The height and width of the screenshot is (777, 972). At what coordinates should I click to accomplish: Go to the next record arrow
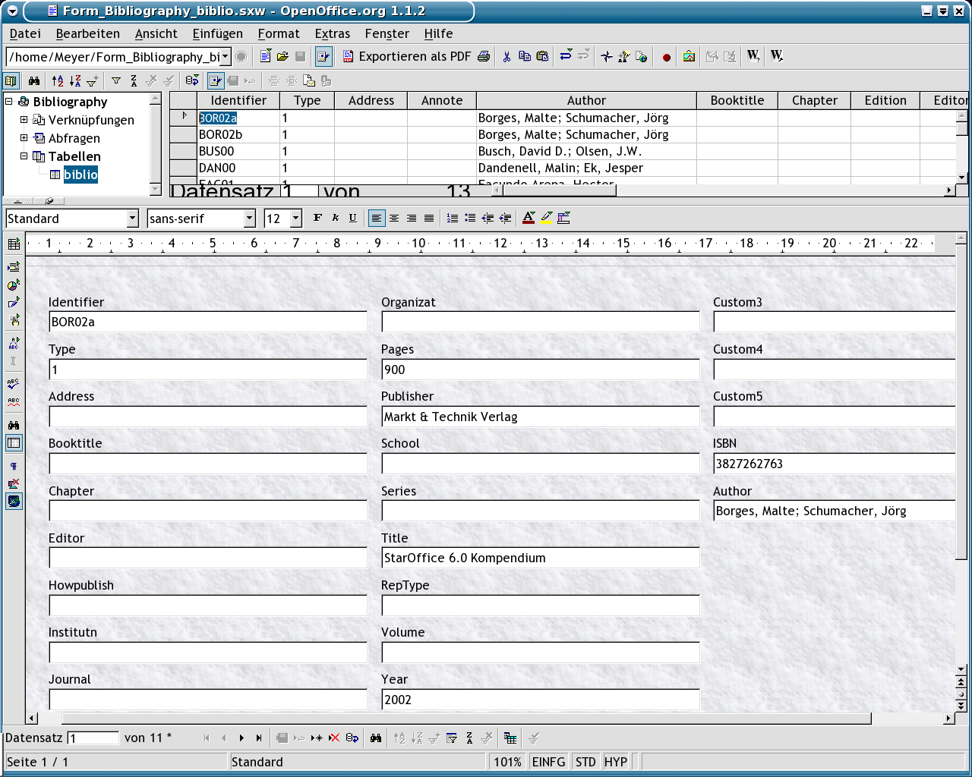(241, 738)
